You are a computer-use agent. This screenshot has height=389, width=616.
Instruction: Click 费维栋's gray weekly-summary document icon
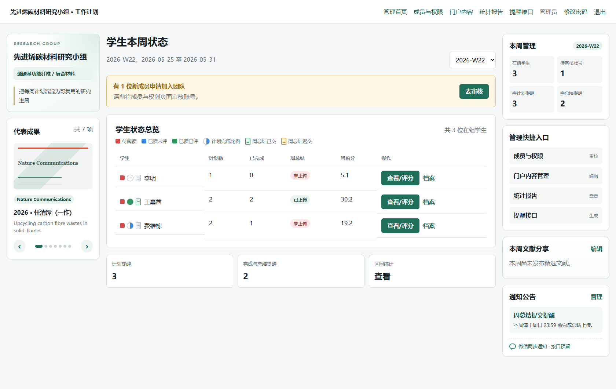click(x=138, y=226)
